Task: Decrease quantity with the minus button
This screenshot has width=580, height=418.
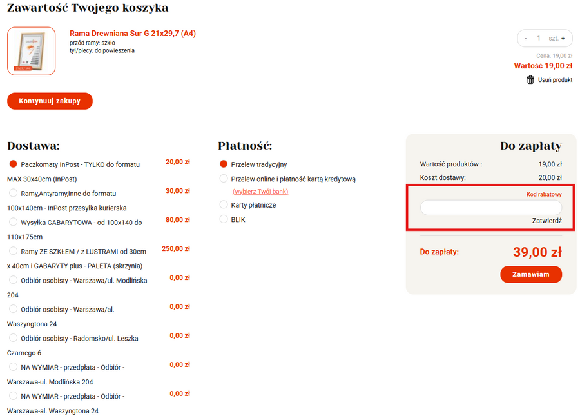Action: 526,39
